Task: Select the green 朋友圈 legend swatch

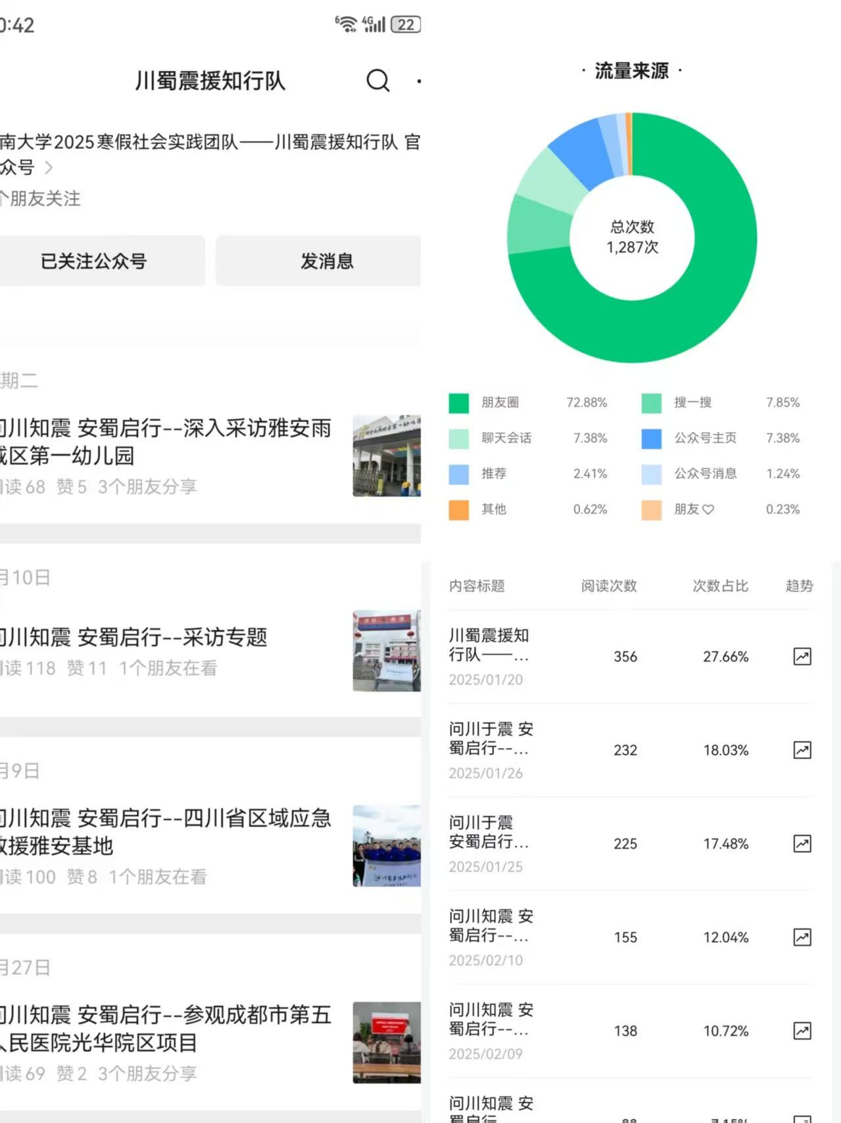Action: [x=458, y=402]
